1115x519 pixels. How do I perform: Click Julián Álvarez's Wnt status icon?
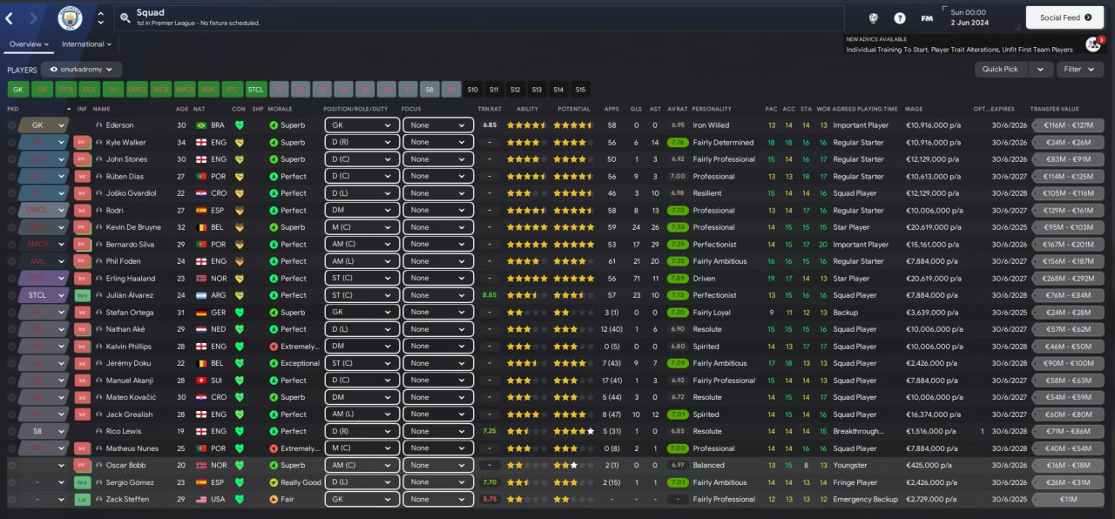tap(82, 295)
